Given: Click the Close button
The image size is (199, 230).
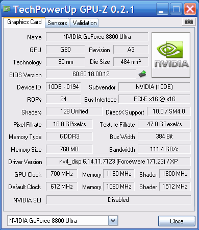Looking at the screenshot, I should click(177, 221).
